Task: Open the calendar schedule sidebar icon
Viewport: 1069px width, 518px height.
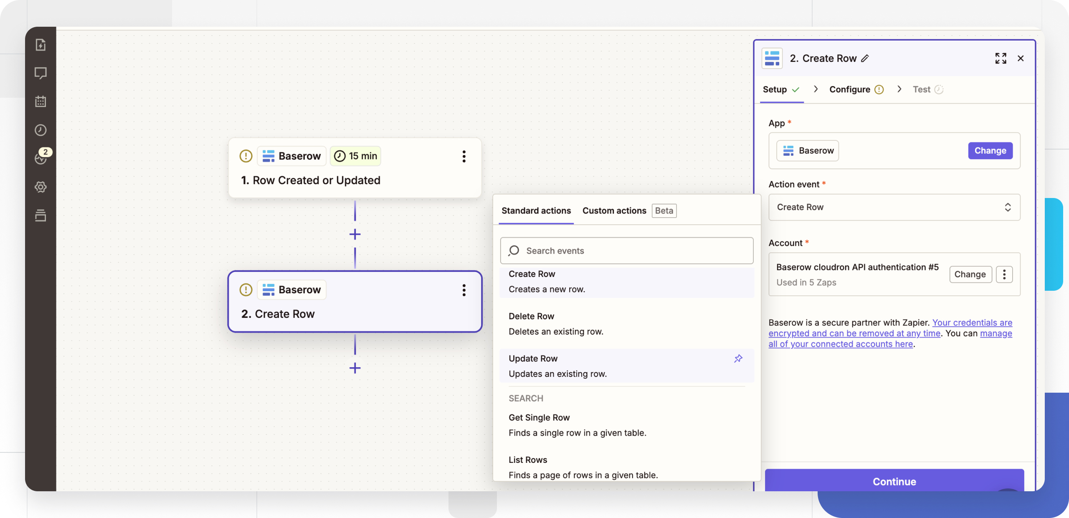Action: click(x=41, y=102)
